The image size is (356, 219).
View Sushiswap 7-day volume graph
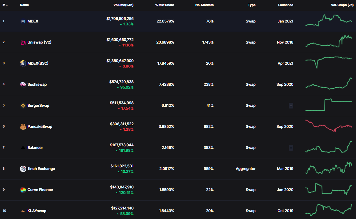(x=329, y=84)
